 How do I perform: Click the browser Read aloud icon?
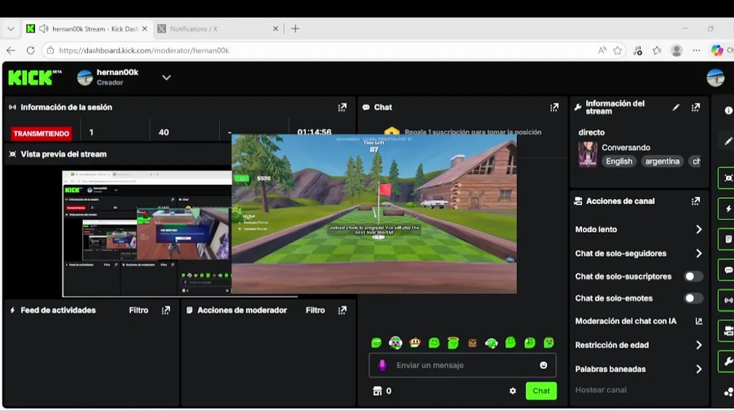602,50
